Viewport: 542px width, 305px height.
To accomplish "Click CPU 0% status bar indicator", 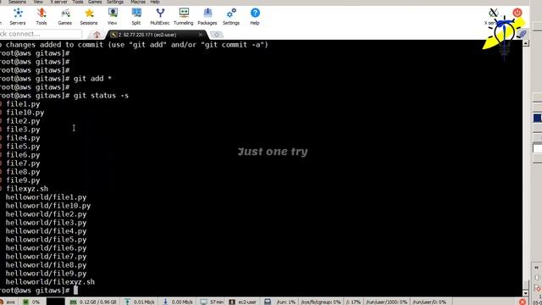I will click(32, 302).
